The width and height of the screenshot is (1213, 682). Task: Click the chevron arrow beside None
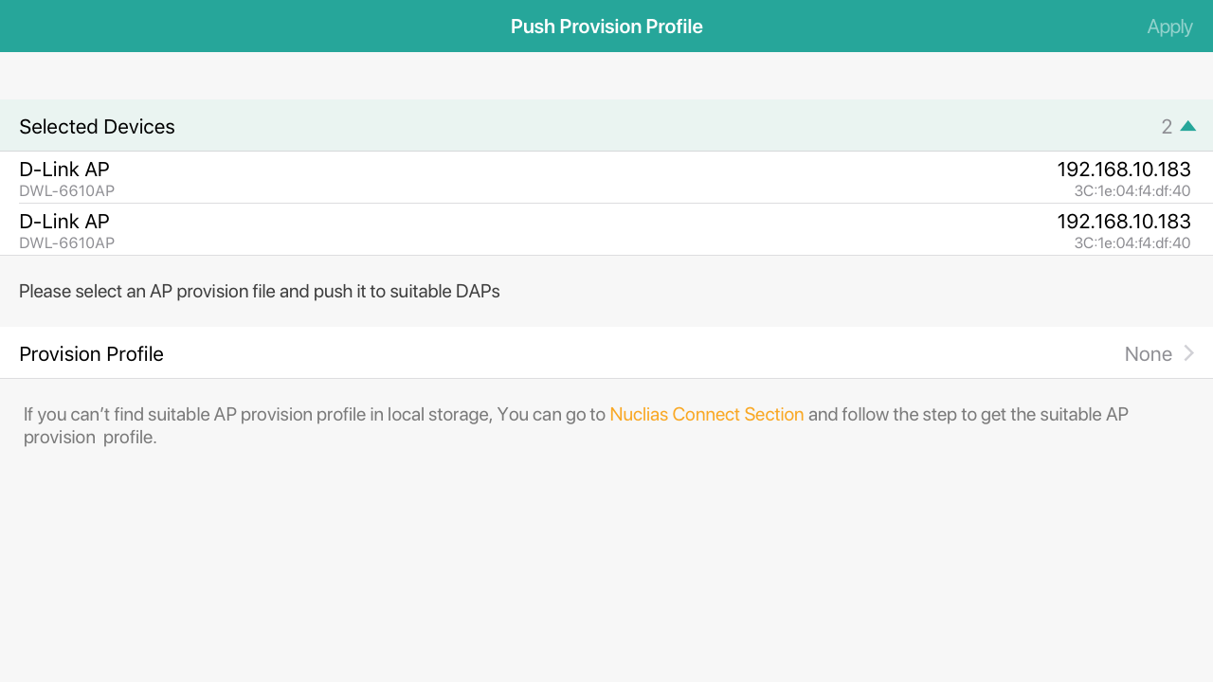click(1189, 353)
